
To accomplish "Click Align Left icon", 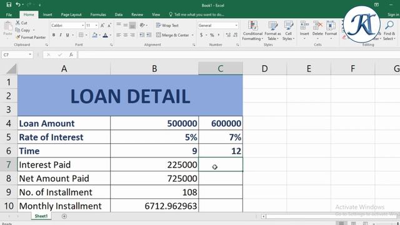I will [x=119, y=35].
